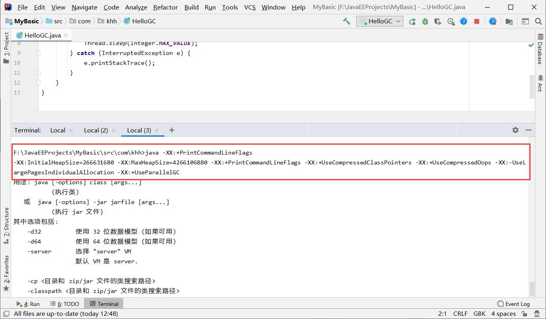Stop the running process red square

point(477,21)
